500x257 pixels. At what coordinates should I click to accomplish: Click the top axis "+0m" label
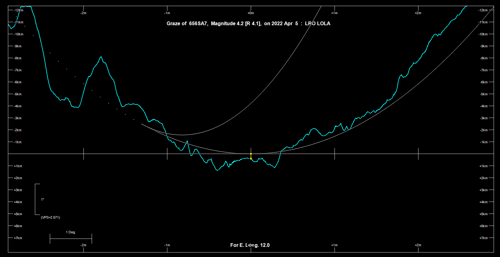click(x=251, y=13)
